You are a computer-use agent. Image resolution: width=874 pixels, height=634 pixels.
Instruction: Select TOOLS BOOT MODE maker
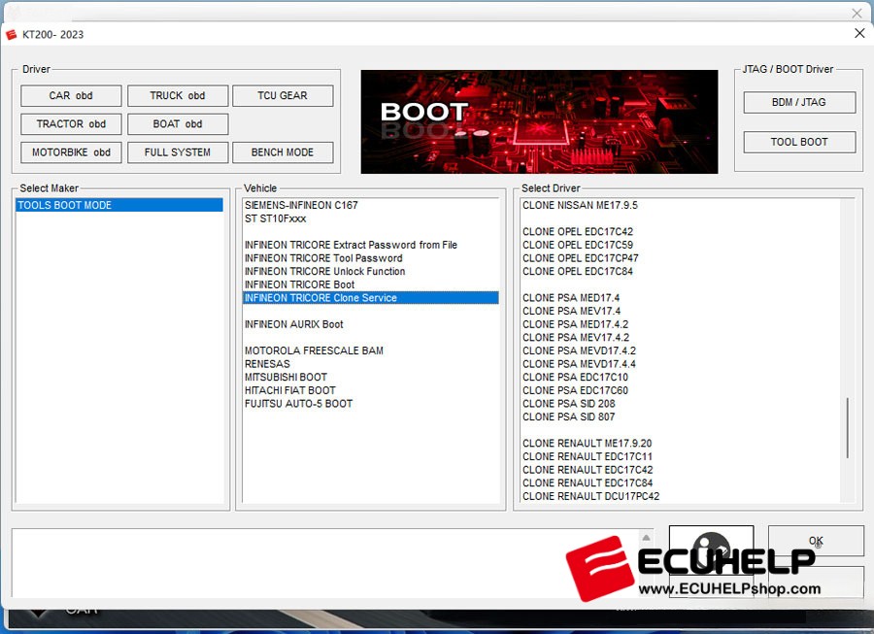click(119, 205)
